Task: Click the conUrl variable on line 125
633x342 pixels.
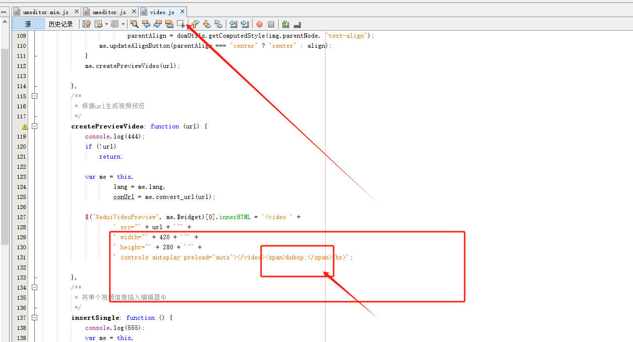Action: coord(123,197)
